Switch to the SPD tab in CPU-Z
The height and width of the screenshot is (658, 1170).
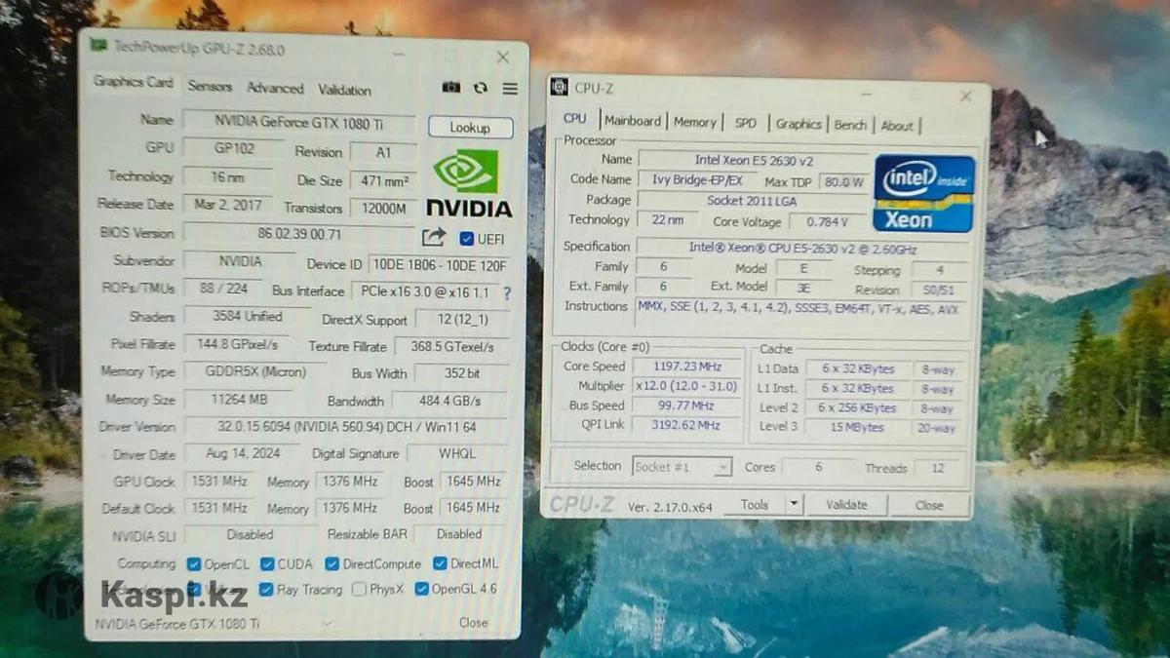745,123
